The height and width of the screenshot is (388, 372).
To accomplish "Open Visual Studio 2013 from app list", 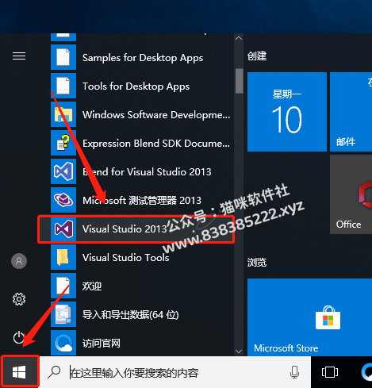I will coord(136,229).
